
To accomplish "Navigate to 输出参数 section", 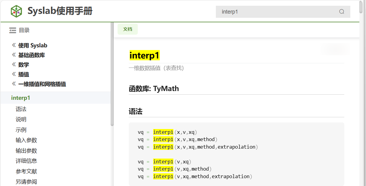I will pos(26,151).
